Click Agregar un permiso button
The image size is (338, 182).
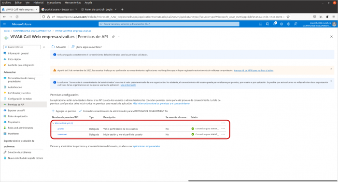[64, 111]
